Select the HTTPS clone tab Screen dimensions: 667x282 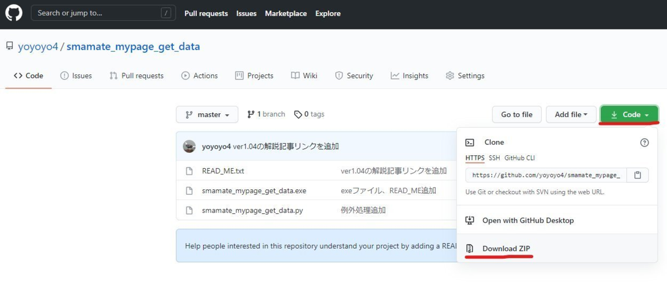pyautogui.click(x=475, y=158)
